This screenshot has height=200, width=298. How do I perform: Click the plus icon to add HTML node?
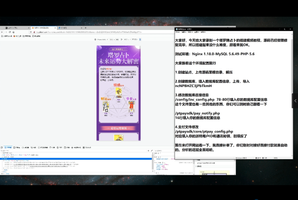(148, 151)
